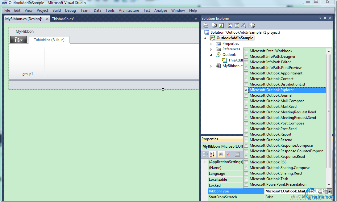Click the View Class Diagram icon
The height and width of the screenshot is (202, 337).
pos(244,25)
